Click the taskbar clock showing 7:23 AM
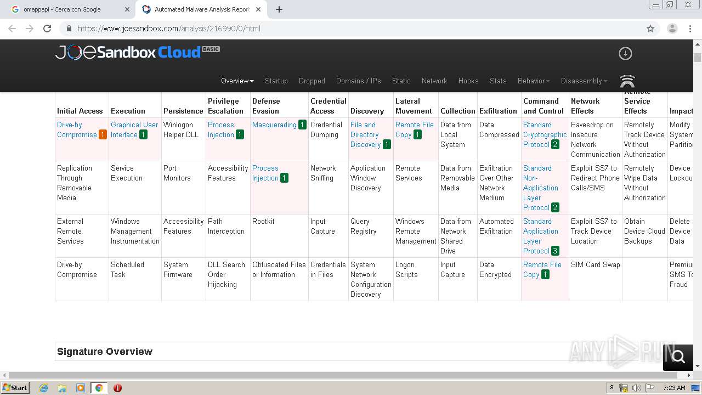This screenshot has height=395, width=702. (674, 388)
